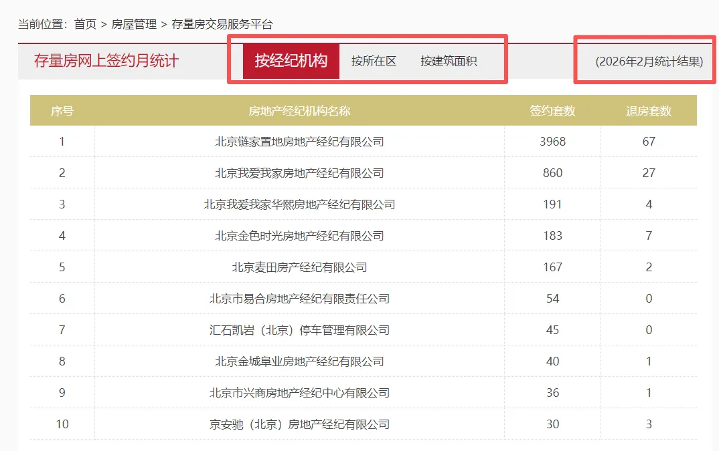Select 北京金色时光房地产经纪有限公司 cell
Screen dimensions: 719x451
(299, 236)
